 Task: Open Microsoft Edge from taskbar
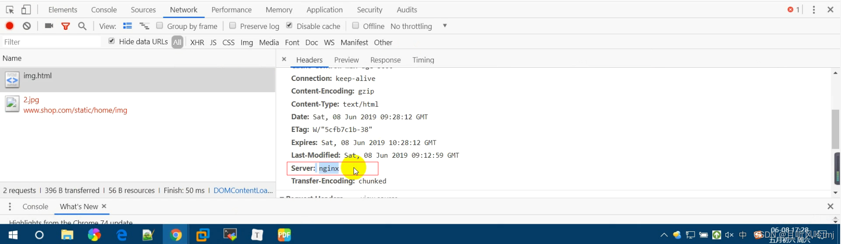[x=121, y=235]
